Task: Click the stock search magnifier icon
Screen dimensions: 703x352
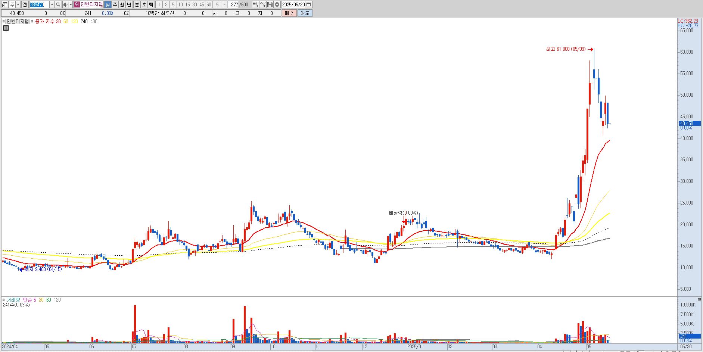Action: [58, 4]
